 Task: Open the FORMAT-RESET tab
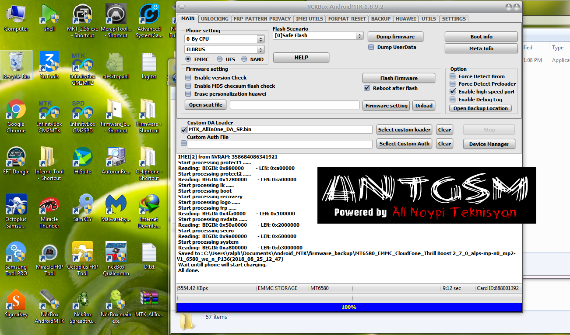(x=347, y=19)
